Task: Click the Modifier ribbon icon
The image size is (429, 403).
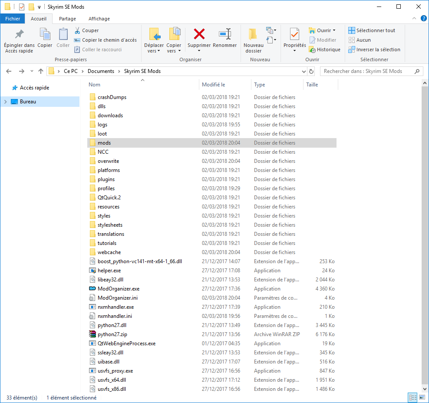Action: [x=323, y=40]
